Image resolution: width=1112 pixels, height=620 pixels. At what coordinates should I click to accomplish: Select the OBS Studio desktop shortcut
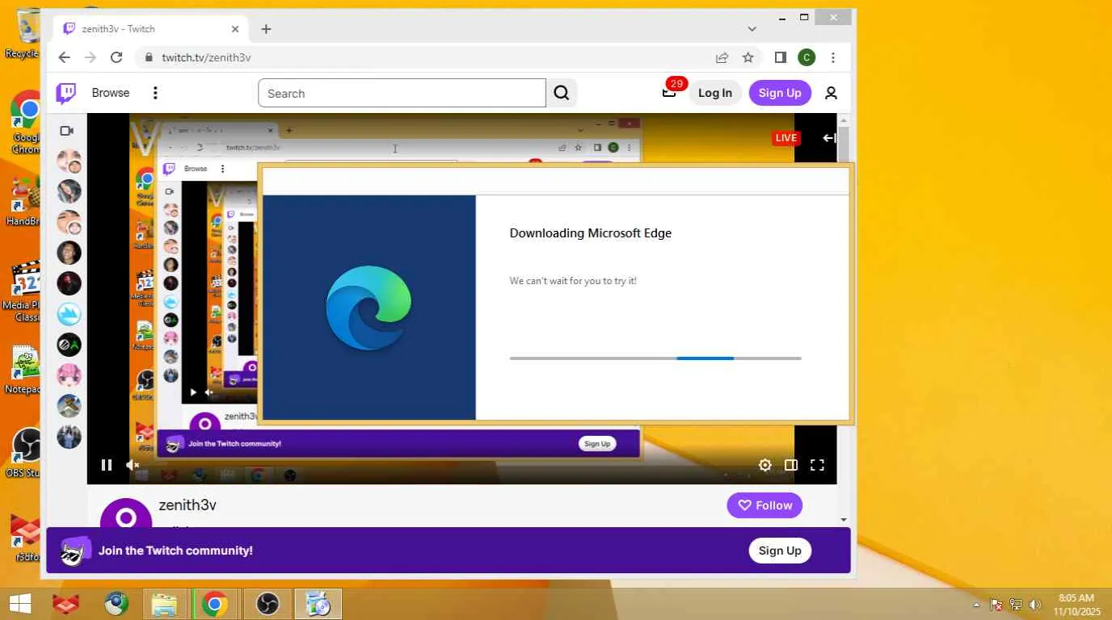coord(25,454)
